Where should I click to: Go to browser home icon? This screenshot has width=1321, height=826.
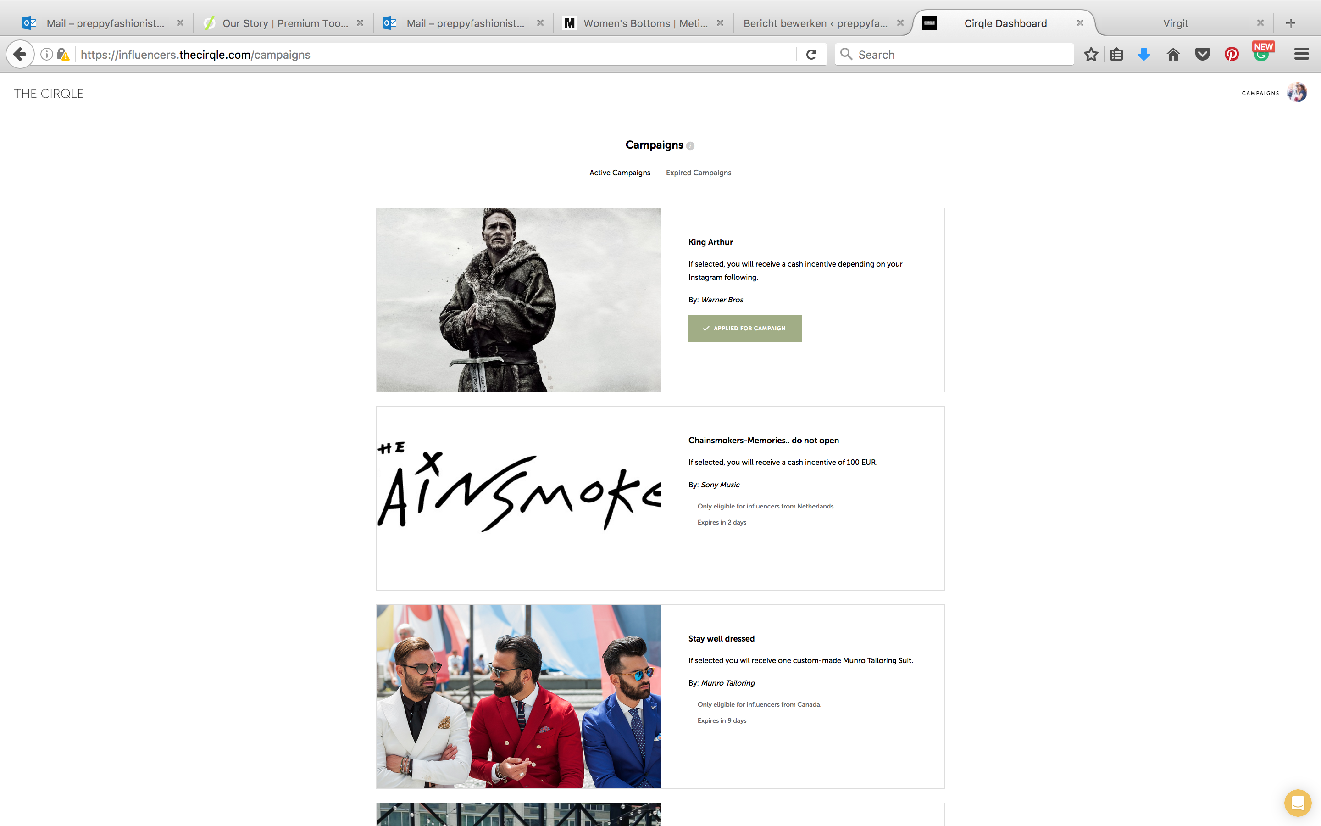[1173, 55]
